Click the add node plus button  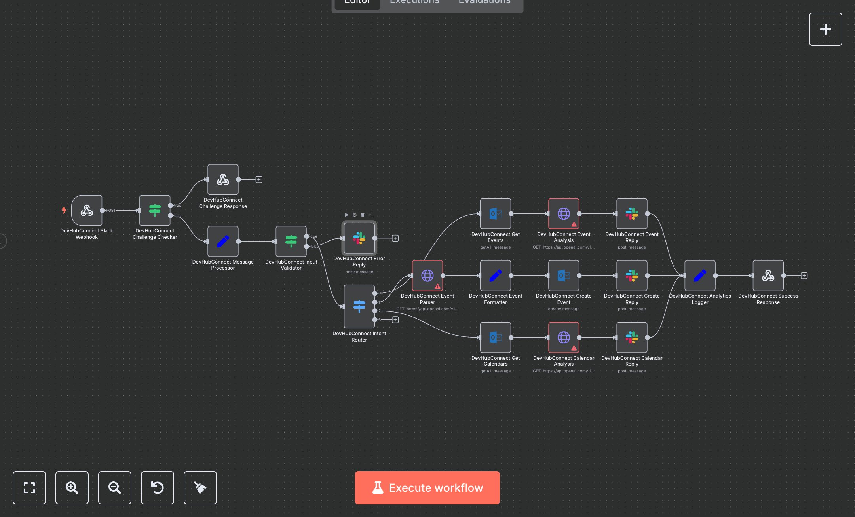point(825,29)
